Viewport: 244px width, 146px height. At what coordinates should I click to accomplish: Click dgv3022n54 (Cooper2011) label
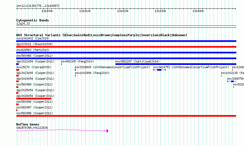[35, 61]
